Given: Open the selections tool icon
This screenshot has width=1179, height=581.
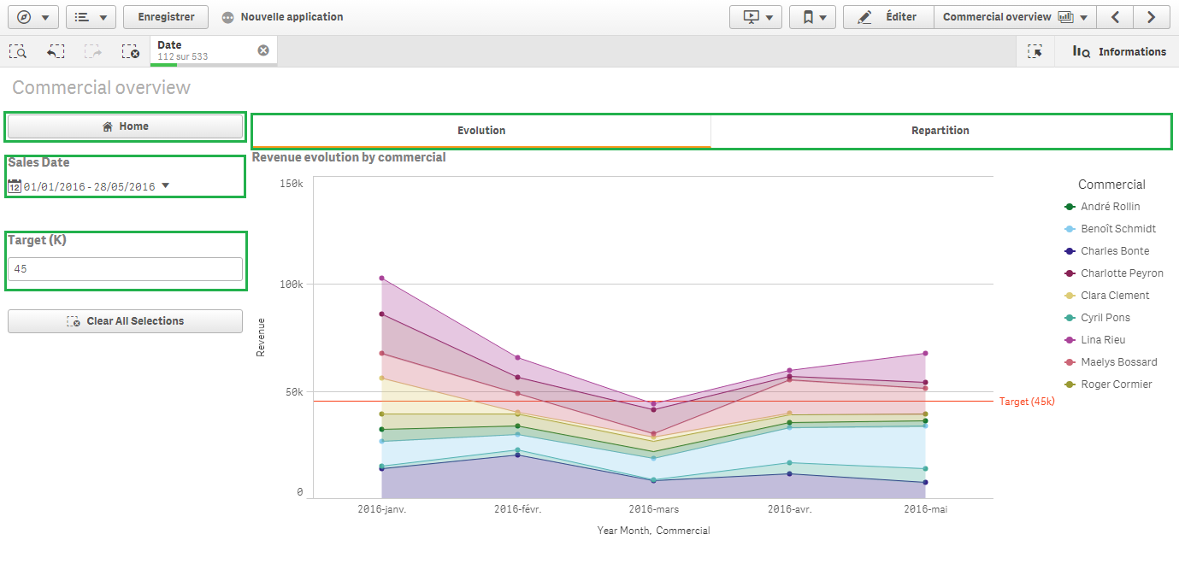Looking at the screenshot, I should tap(1035, 52).
